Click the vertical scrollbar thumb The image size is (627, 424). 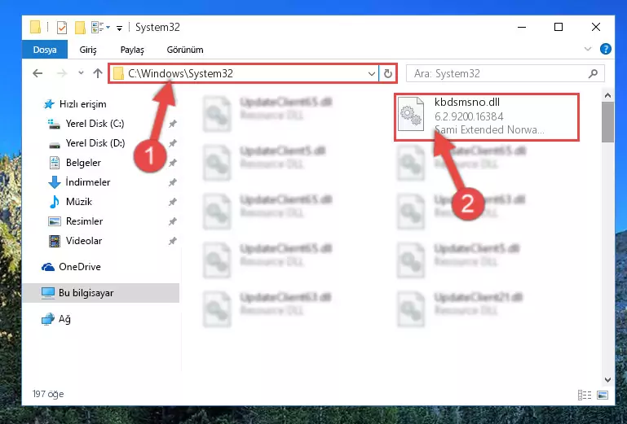tap(607, 122)
